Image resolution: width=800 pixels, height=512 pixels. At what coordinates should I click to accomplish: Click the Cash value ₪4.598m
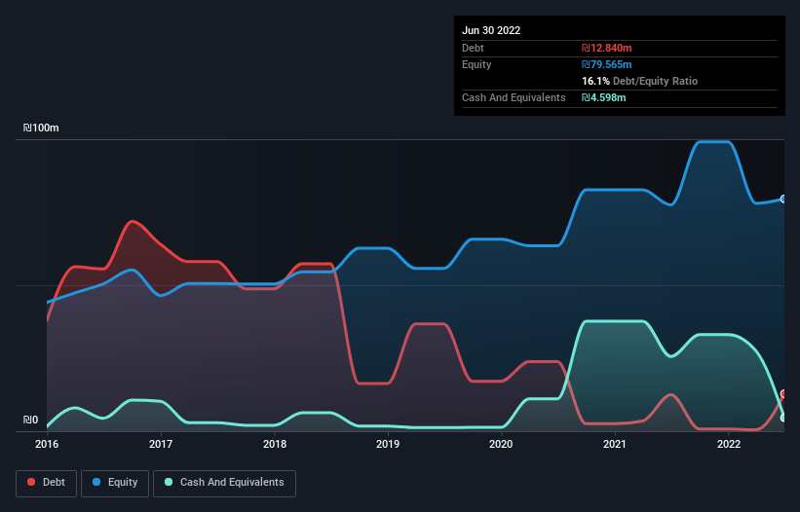(x=603, y=97)
